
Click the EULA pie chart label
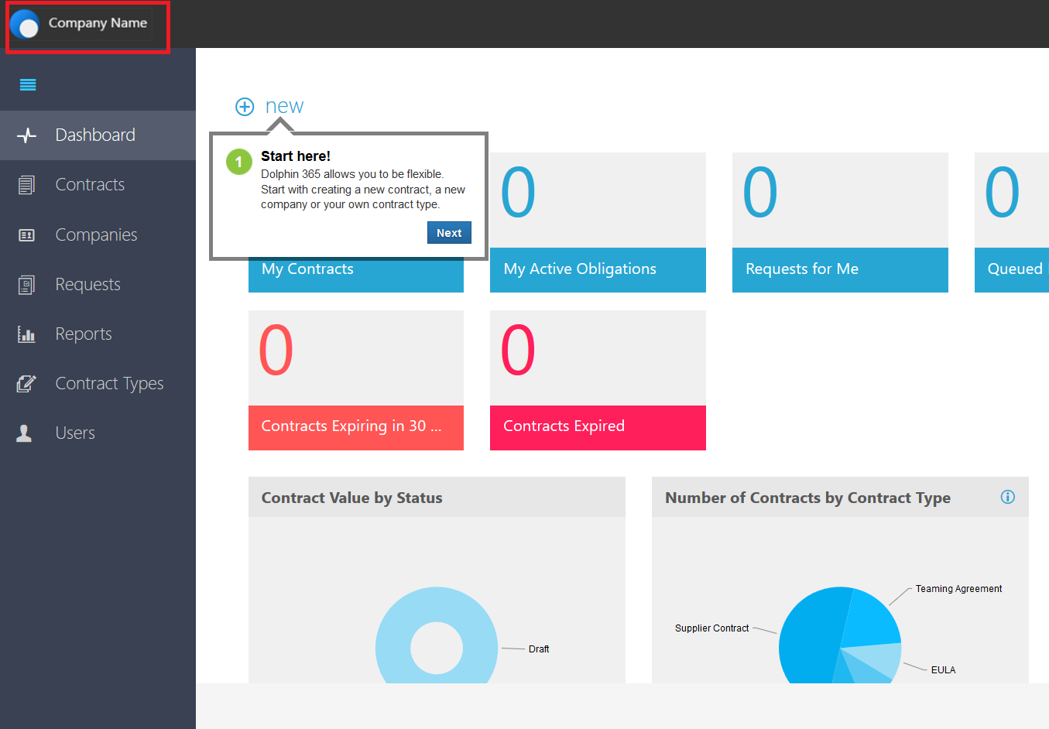pyautogui.click(x=943, y=670)
